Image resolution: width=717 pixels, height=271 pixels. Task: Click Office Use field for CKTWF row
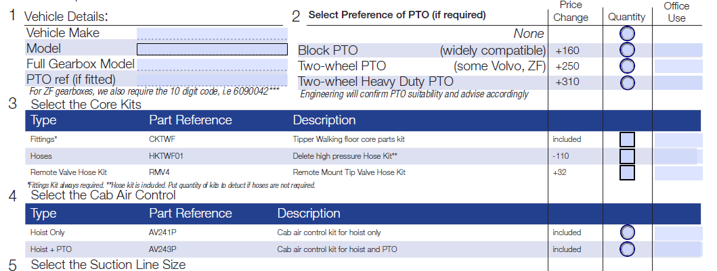[x=678, y=140]
